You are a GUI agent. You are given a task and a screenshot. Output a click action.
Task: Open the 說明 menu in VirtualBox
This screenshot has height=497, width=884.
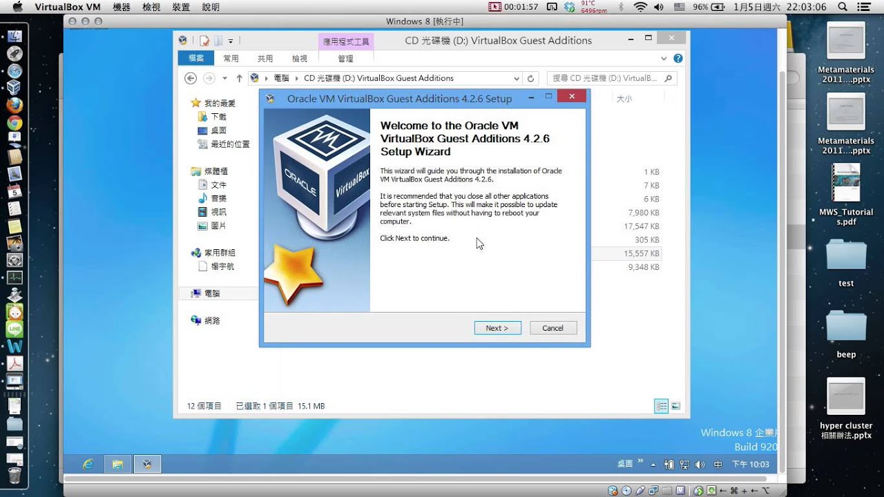click(211, 7)
